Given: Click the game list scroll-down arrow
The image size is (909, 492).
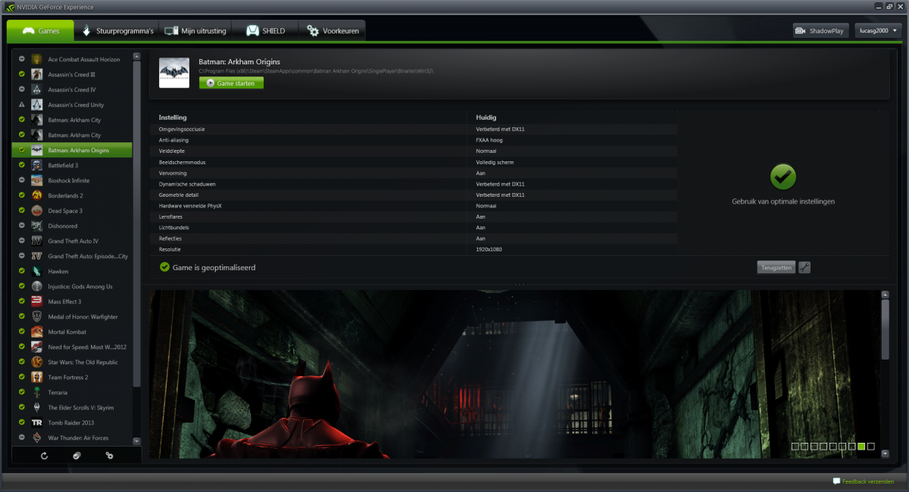Looking at the screenshot, I should (x=136, y=441).
